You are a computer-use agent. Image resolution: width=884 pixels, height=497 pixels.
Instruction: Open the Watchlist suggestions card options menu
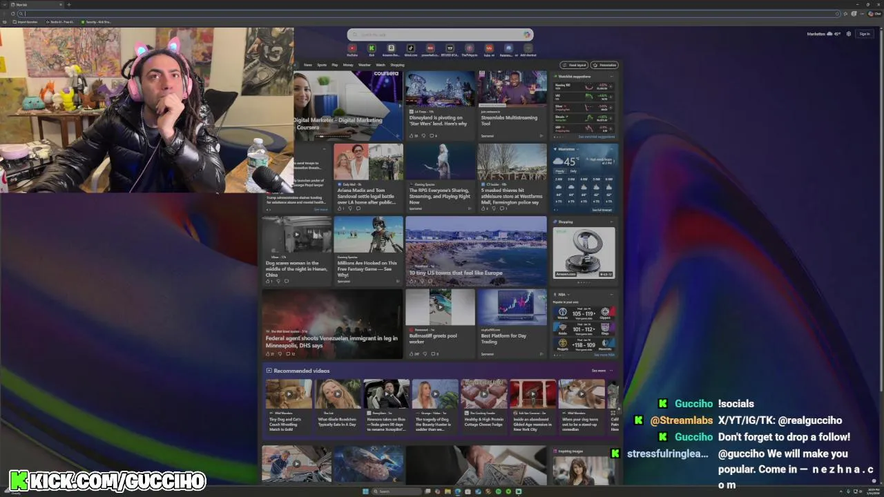coord(612,76)
